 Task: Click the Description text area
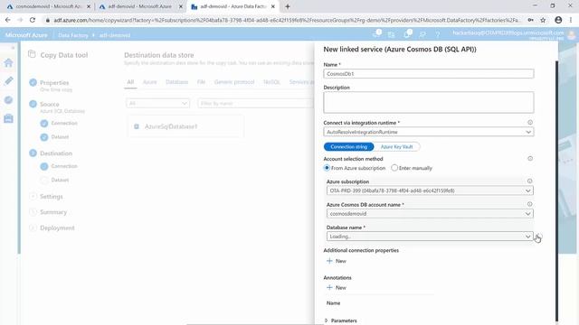click(428, 102)
